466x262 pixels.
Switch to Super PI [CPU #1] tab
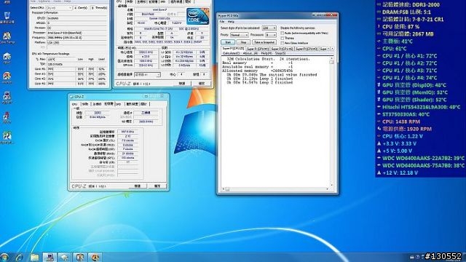click(x=258, y=49)
